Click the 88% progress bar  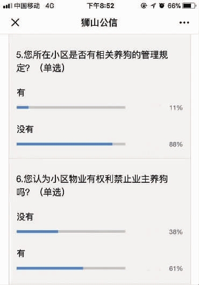pos(71,144)
